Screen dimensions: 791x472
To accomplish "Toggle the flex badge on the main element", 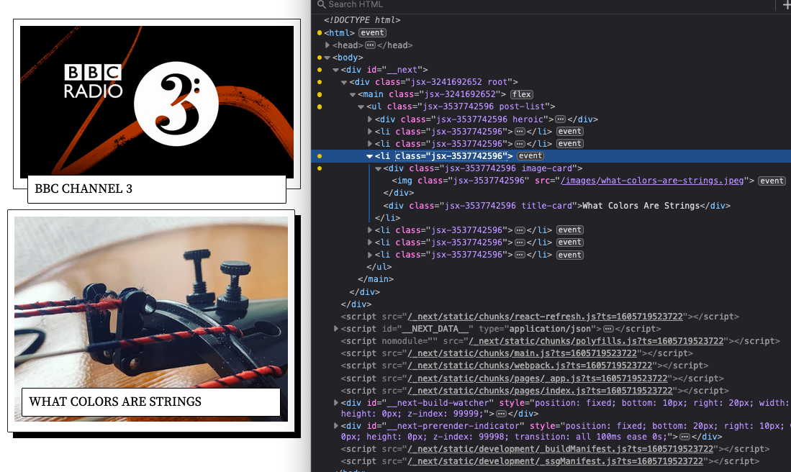I will [x=522, y=94].
